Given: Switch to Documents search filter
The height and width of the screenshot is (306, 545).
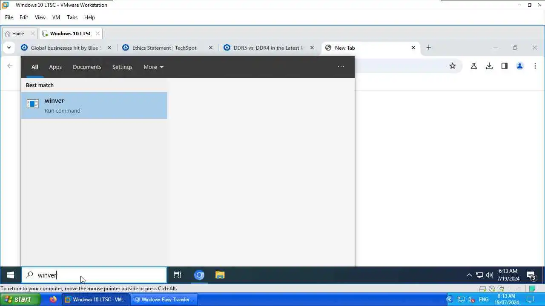Looking at the screenshot, I should (x=87, y=67).
